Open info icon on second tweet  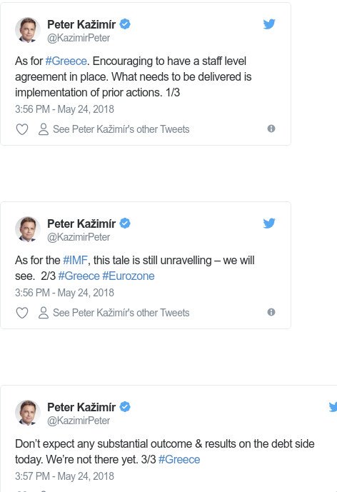point(271,312)
